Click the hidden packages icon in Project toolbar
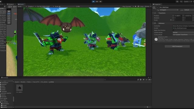194x109 pixels. [x=149, y=80]
